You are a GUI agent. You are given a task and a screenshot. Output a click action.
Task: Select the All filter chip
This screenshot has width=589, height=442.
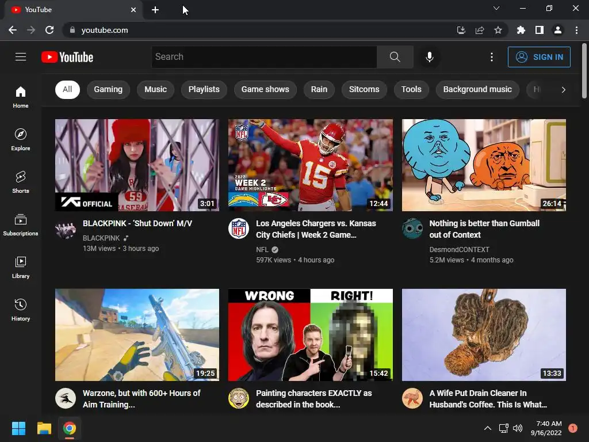(67, 89)
